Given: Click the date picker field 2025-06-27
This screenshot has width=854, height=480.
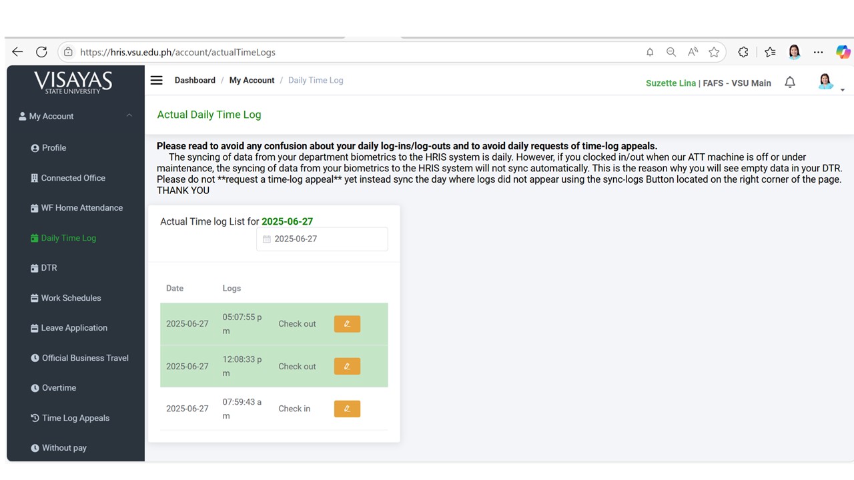Looking at the screenshot, I should 322,239.
